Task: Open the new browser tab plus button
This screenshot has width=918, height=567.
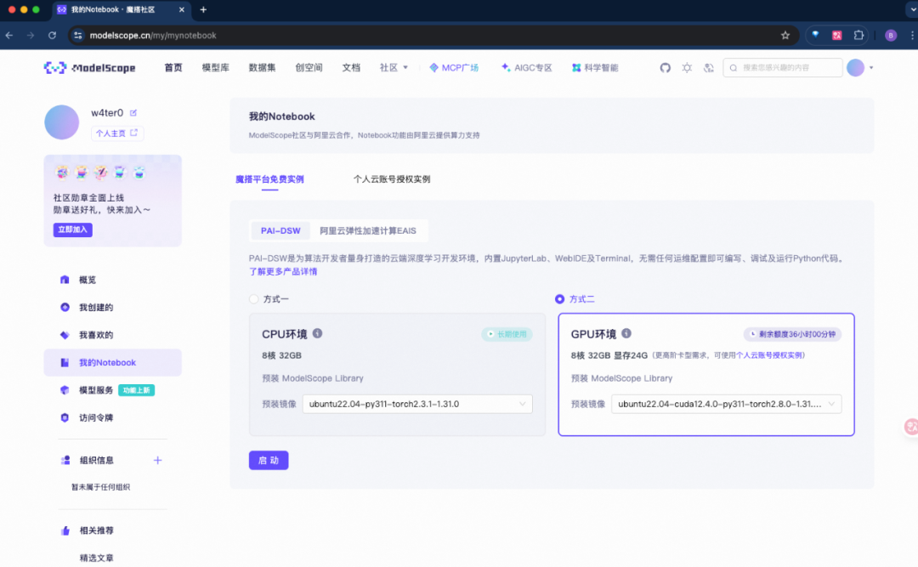Action: click(203, 9)
